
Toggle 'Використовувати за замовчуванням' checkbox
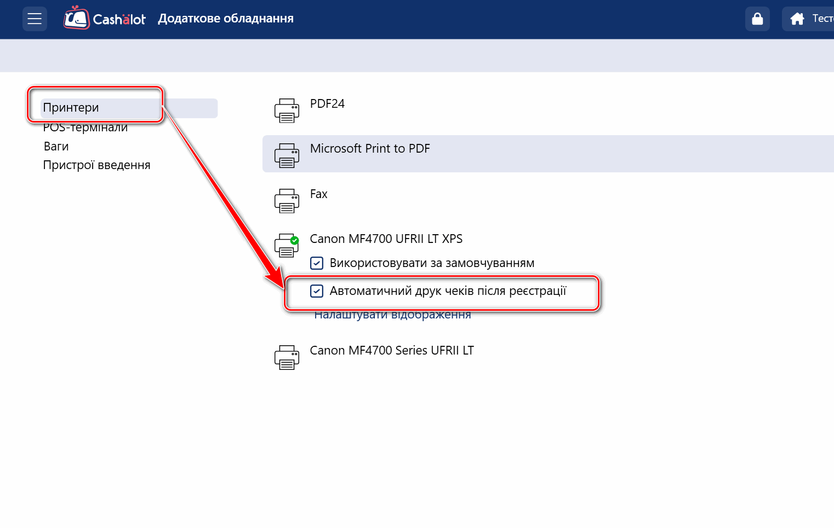317,263
